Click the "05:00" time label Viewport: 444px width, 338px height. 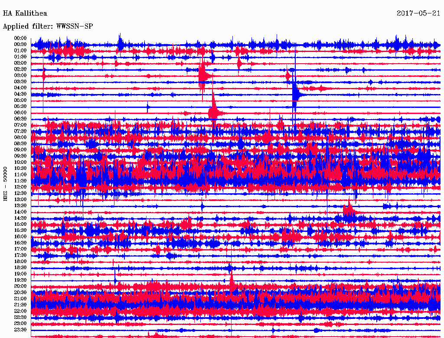(20, 100)
